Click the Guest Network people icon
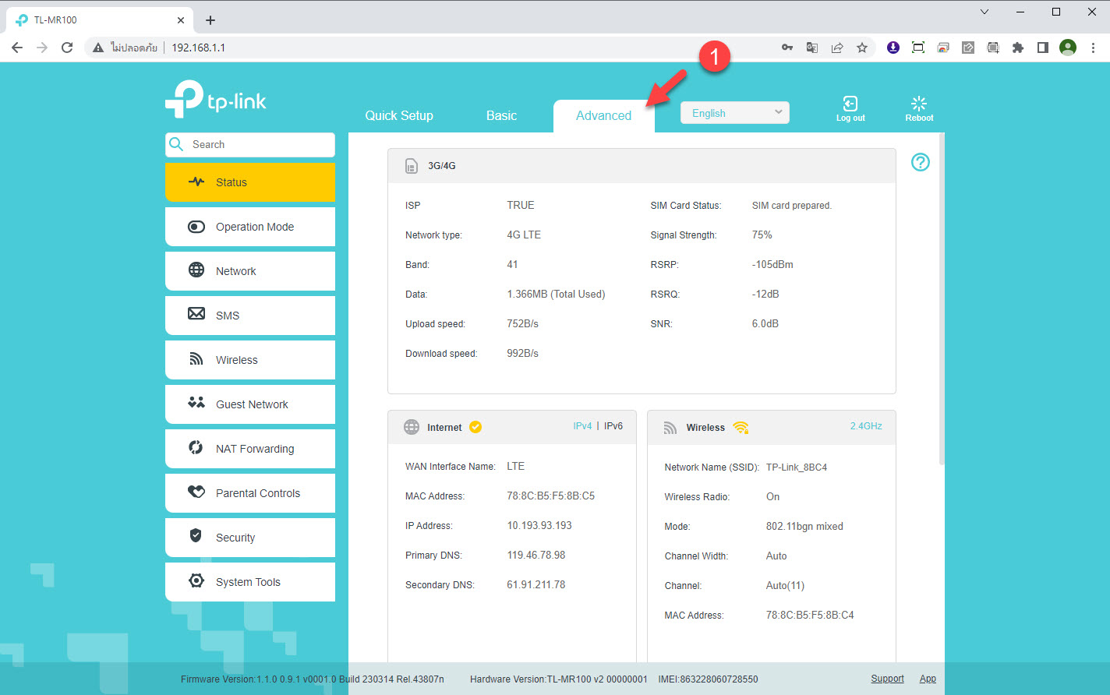Image resolution: width=1110 pixels, height=695 pixels. tap(196, 403)
